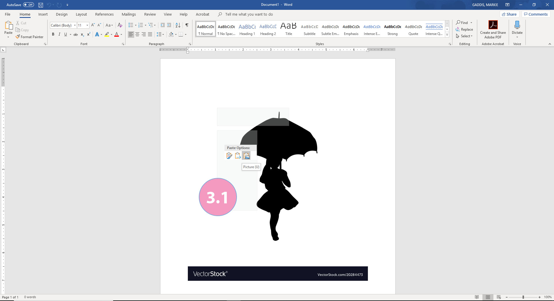
Task: Click Create and Share Adobe PDF icon
Action: pos(493,25)
